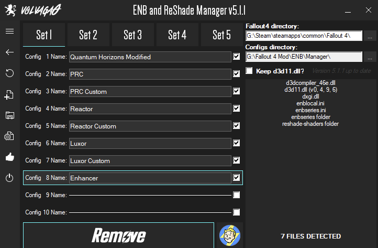Switch to the Set 2 tab
The width and height of the screenshot is (378, 248).
point(88,35)
